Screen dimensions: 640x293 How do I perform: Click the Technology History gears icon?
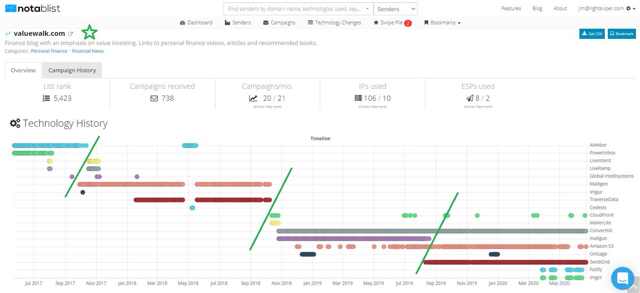[15, 124]
